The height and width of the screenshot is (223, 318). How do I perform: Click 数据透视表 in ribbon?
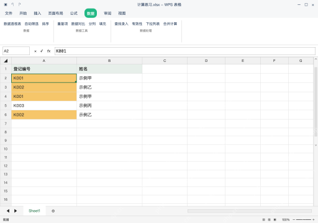coord(12,24)
